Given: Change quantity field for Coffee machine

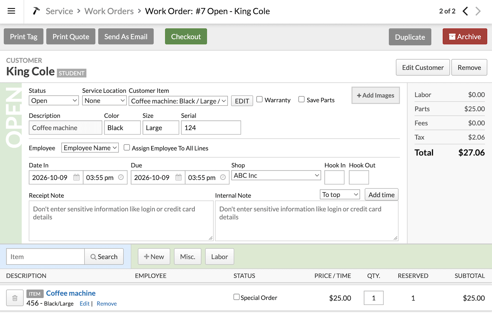Looking at the screenshot, I should click(x=374, y=298).
